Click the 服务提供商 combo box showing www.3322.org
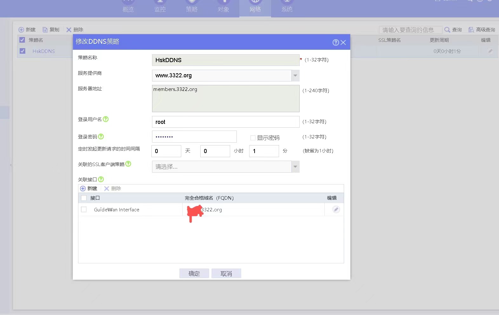Screen dimensions: 499x315 coord(226,75)
